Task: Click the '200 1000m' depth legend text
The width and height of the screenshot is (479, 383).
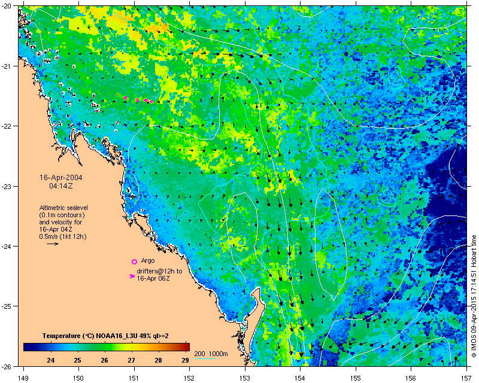Action: click(x=211, y=354)
